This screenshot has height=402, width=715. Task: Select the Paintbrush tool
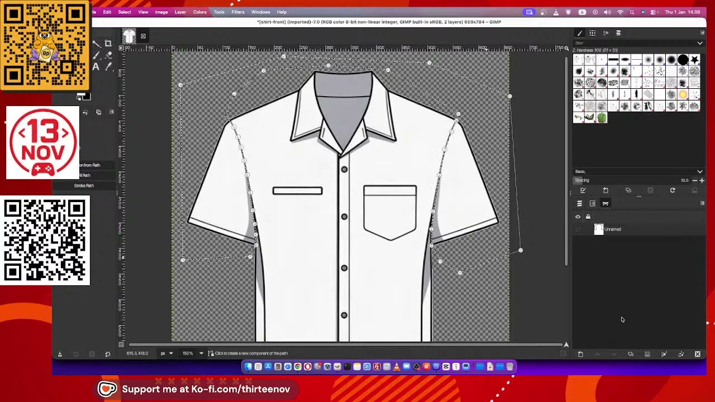pos(96,55)
